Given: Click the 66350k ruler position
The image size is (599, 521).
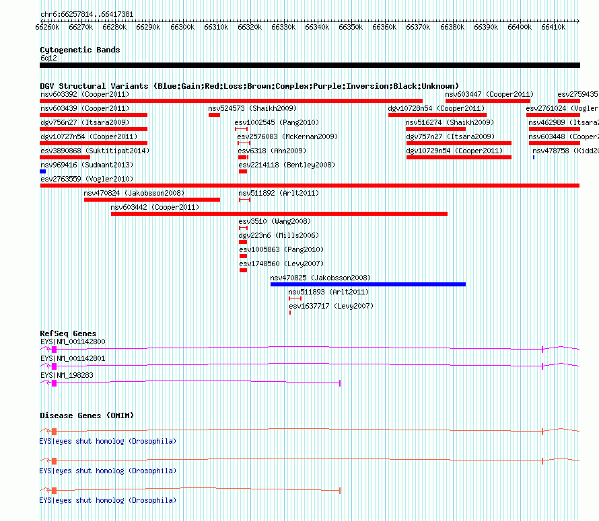Looking at the screenshot, I should 351,27.
